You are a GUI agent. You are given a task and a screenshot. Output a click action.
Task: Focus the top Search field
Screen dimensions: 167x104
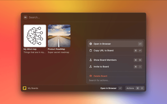tap(78, 17)
